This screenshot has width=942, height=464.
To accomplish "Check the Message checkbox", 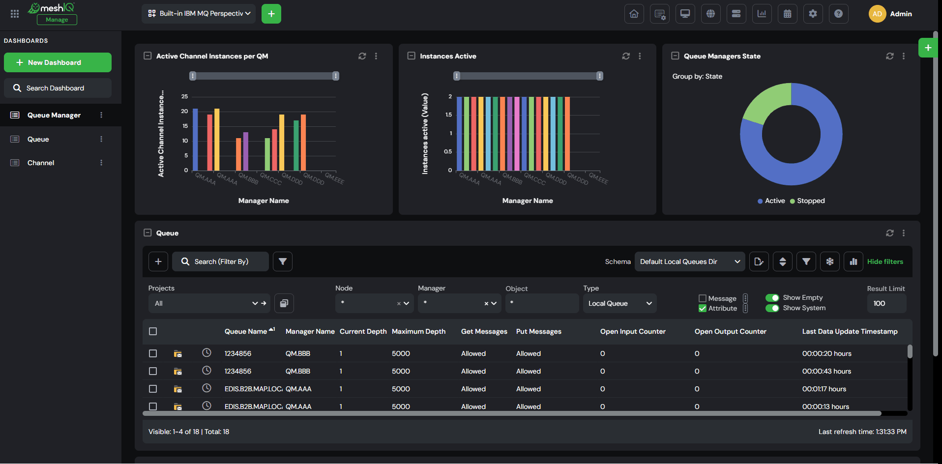I will [x=702, y=298].
